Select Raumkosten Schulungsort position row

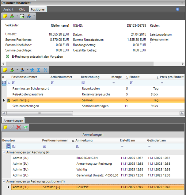pyautogui.click(x=95, y=89)
